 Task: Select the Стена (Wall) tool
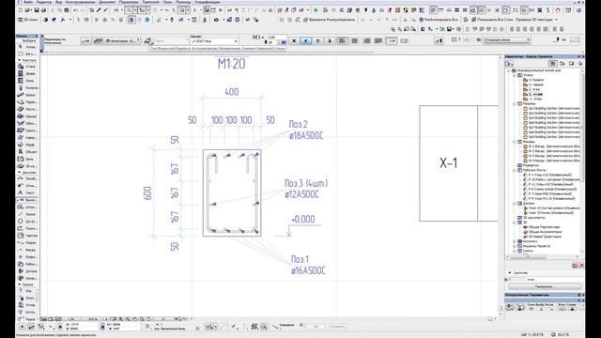(27, 67)
